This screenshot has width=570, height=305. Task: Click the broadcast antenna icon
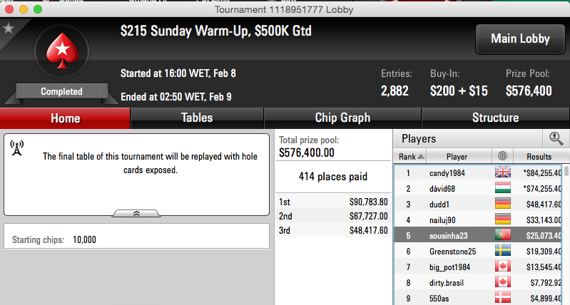[x=16, y=148]
